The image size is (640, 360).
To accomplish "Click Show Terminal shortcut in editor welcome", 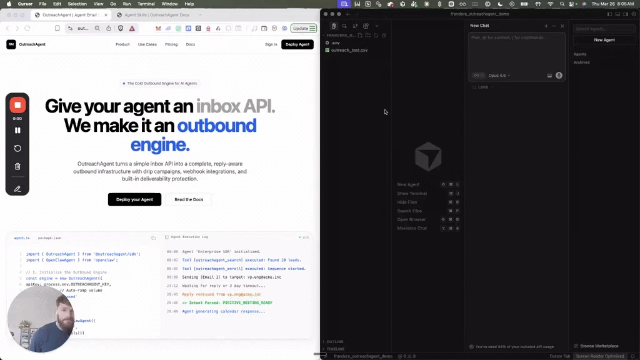I will pos(427,194).
